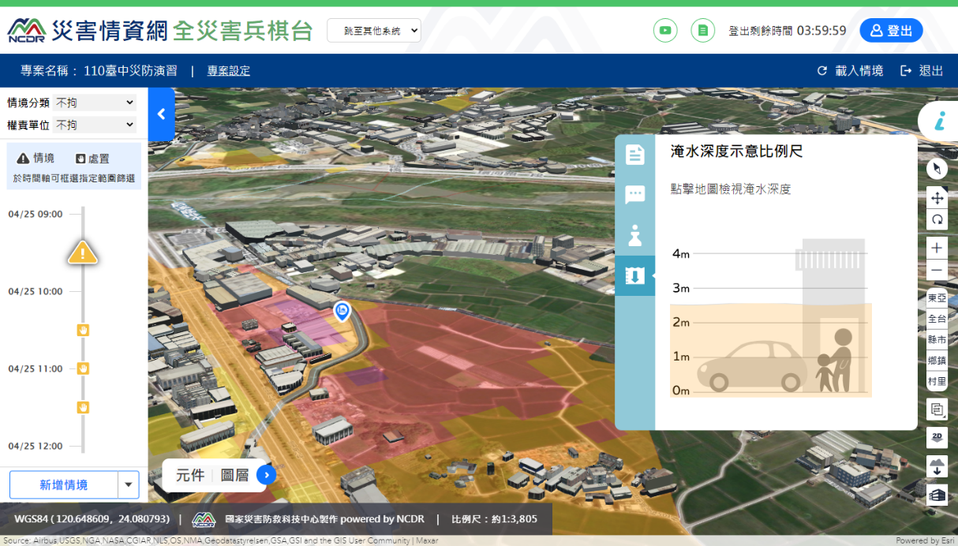
Task: Open the YouTube video icon in header
Action: point(665,31)
